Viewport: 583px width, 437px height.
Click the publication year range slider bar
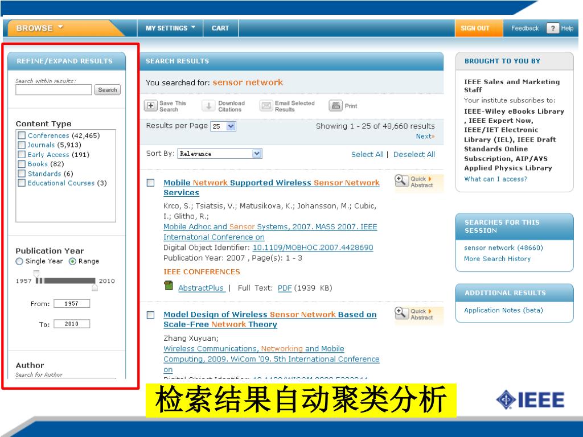[x=66, y=281]
